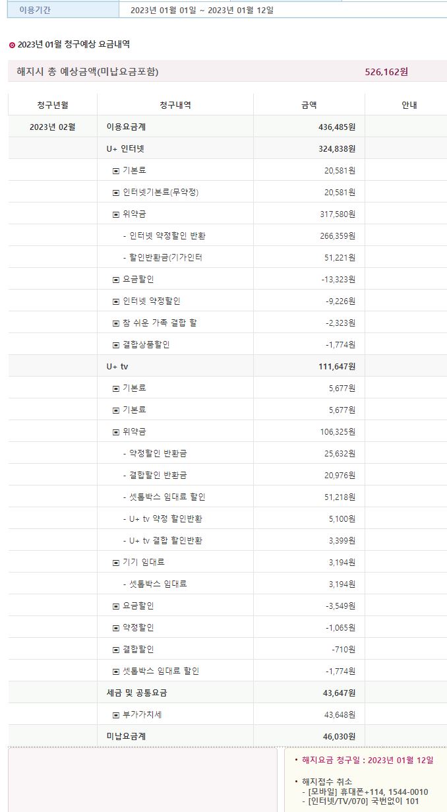Expand 위약금 under the U+ 인터넷 section
The image size is (447, 812).
coord(116,214)
